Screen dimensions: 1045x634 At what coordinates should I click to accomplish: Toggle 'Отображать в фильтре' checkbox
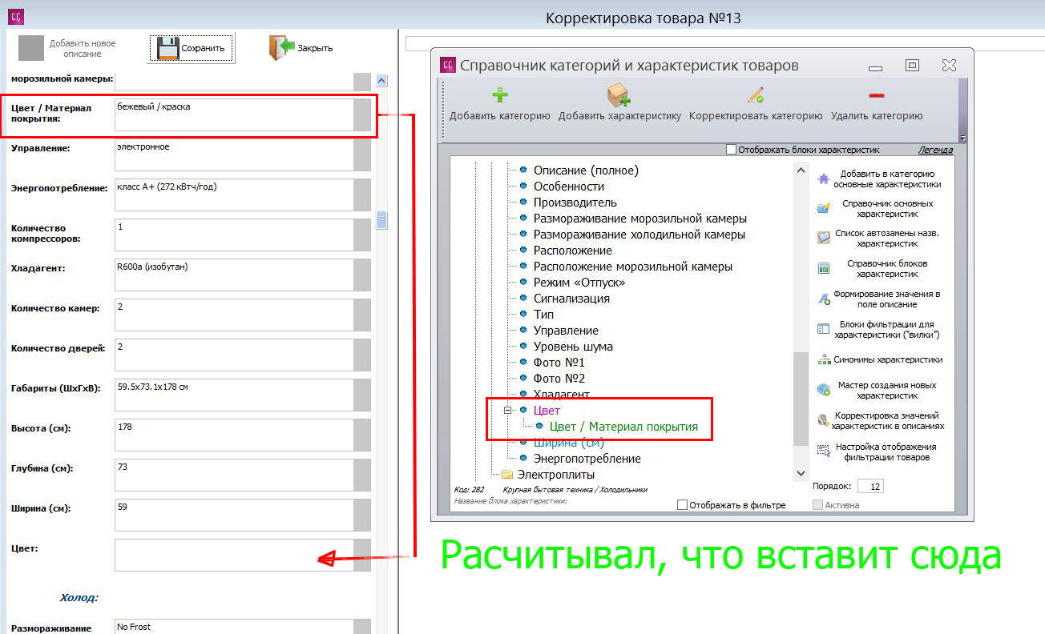pyautogui.click(x=682, y=505)
